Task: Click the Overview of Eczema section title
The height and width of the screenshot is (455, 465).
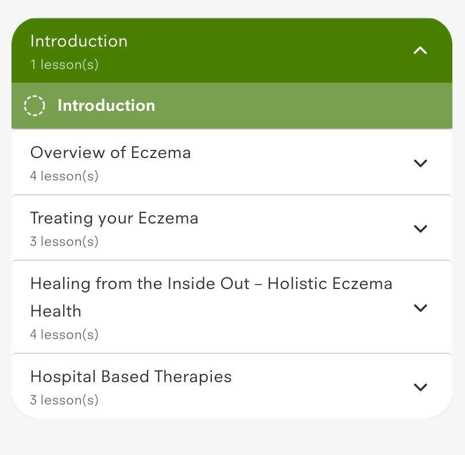Action: (x=110, y=153)
